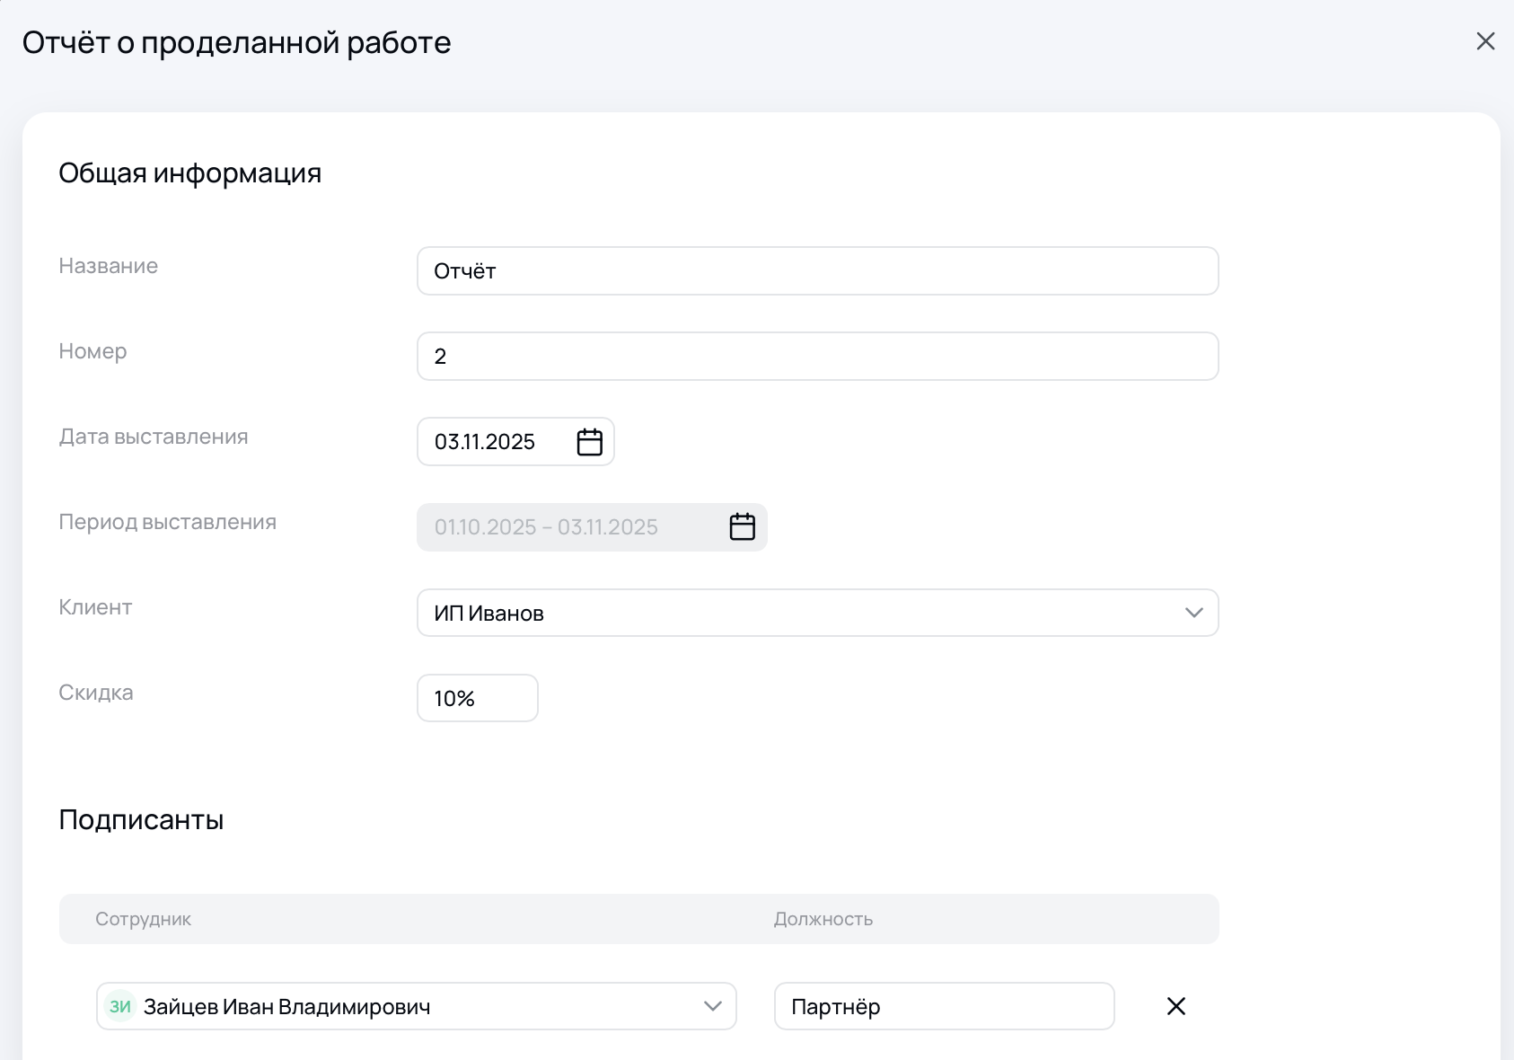Open calendar for Дата выставления
The width and height of the screenshot is (1514, 1060).
[589, 442]
